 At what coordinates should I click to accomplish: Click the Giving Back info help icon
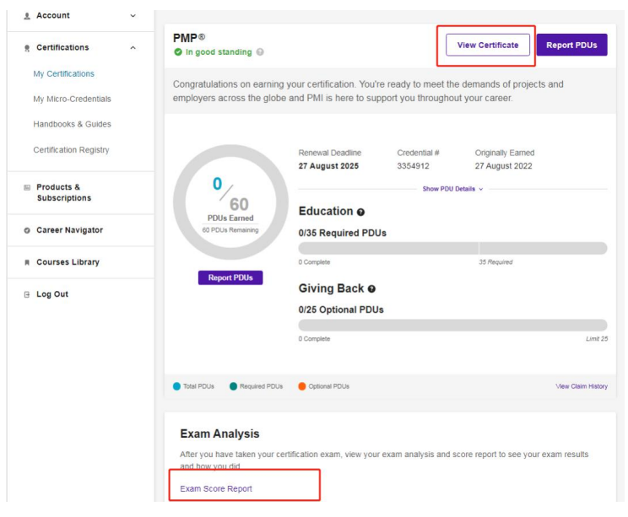coord(371,289)
